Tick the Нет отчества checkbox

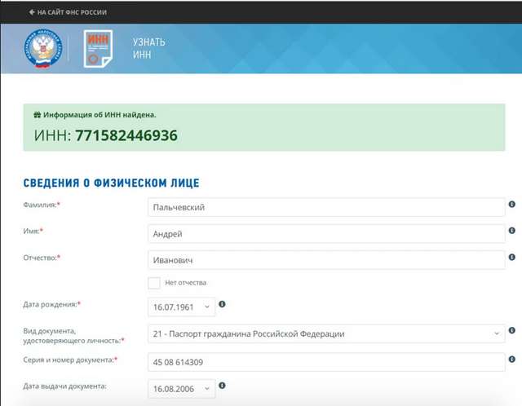click(153, 283)
